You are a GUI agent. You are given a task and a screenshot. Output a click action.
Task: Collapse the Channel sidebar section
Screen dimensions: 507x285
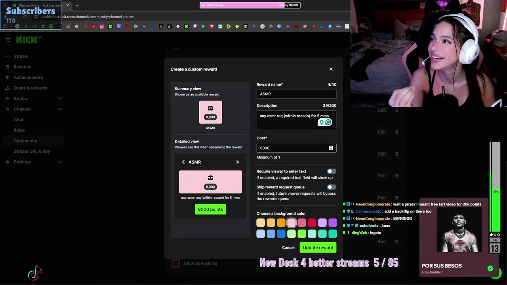[x=60, y=109]
